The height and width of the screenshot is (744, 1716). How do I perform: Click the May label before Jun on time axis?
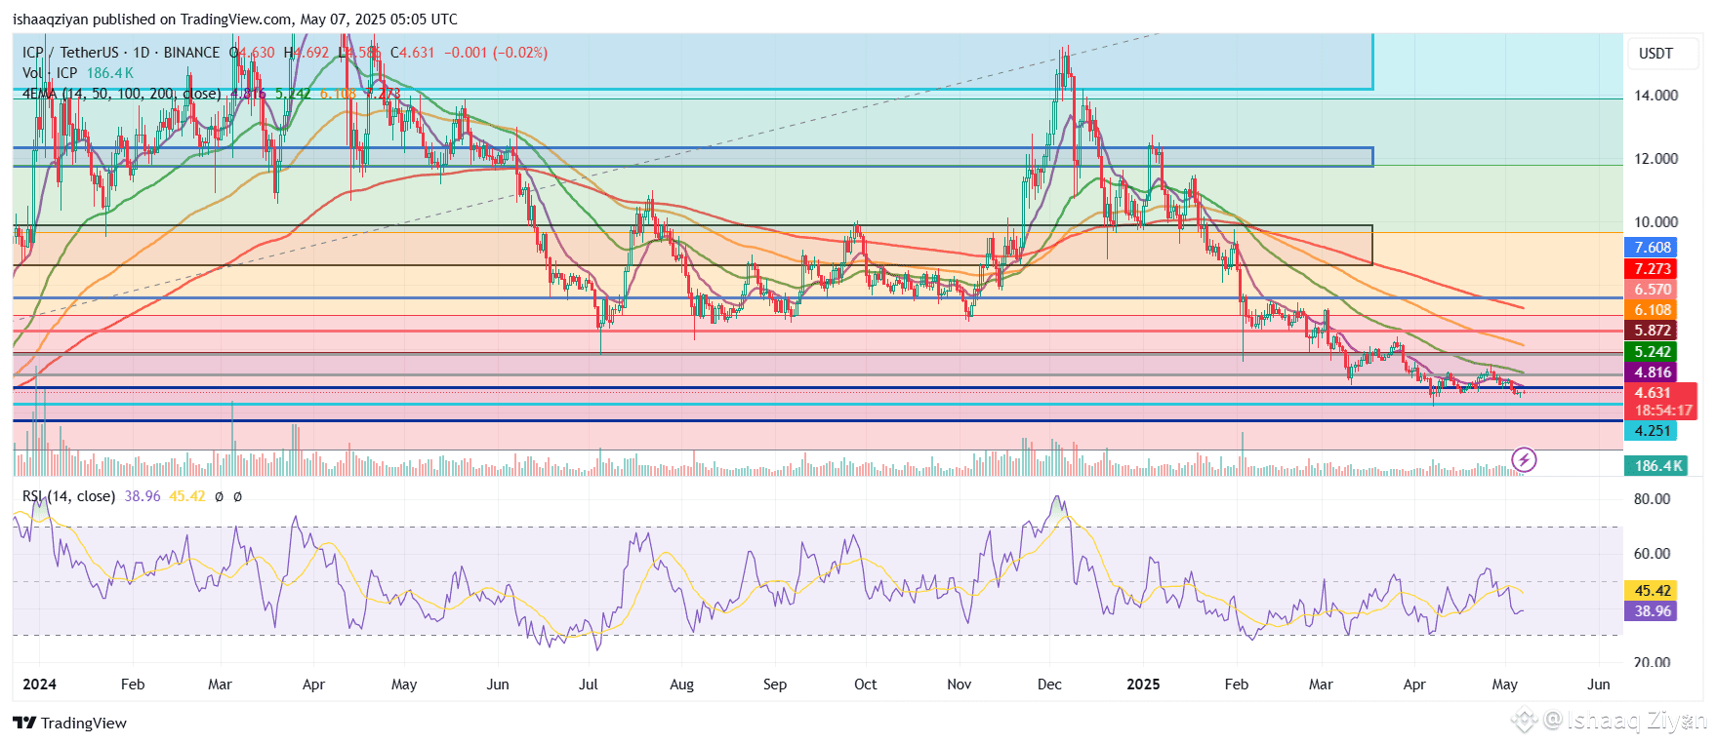point(1504,685)
